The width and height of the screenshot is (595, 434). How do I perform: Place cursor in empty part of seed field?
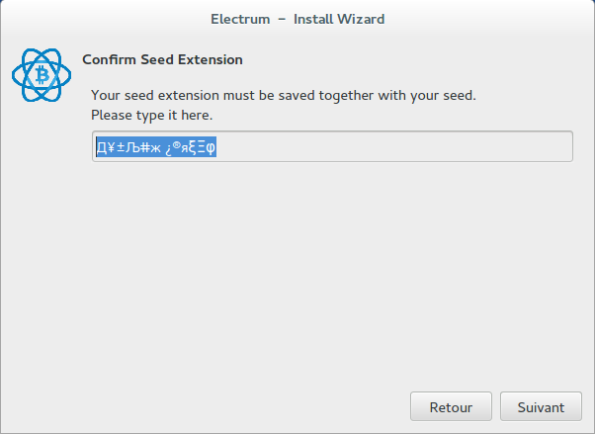(394, 146)
